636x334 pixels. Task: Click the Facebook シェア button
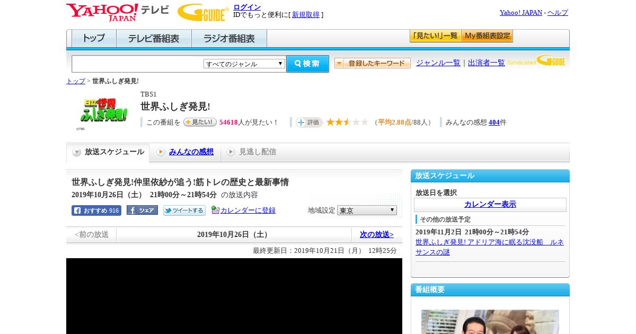click(142, 210)
